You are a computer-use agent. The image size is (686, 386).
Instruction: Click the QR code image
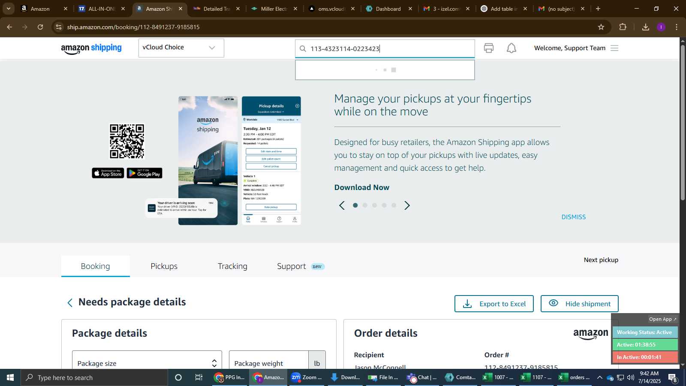point(127,142)
